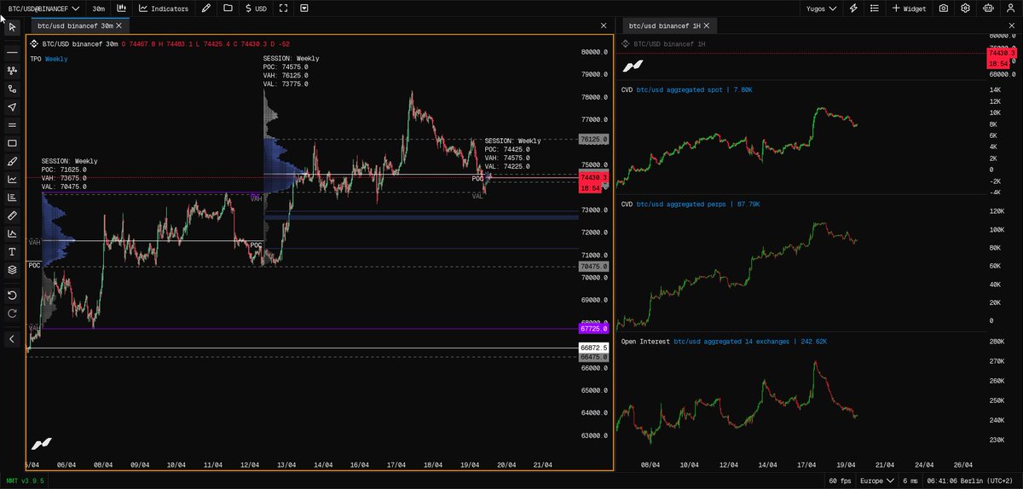Click the 14/04 date on the 1H chart axis
1023x489 pixels.
pos(767,465)
